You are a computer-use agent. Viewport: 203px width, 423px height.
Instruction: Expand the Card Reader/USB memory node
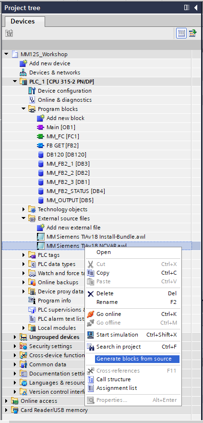click(6, 410)
